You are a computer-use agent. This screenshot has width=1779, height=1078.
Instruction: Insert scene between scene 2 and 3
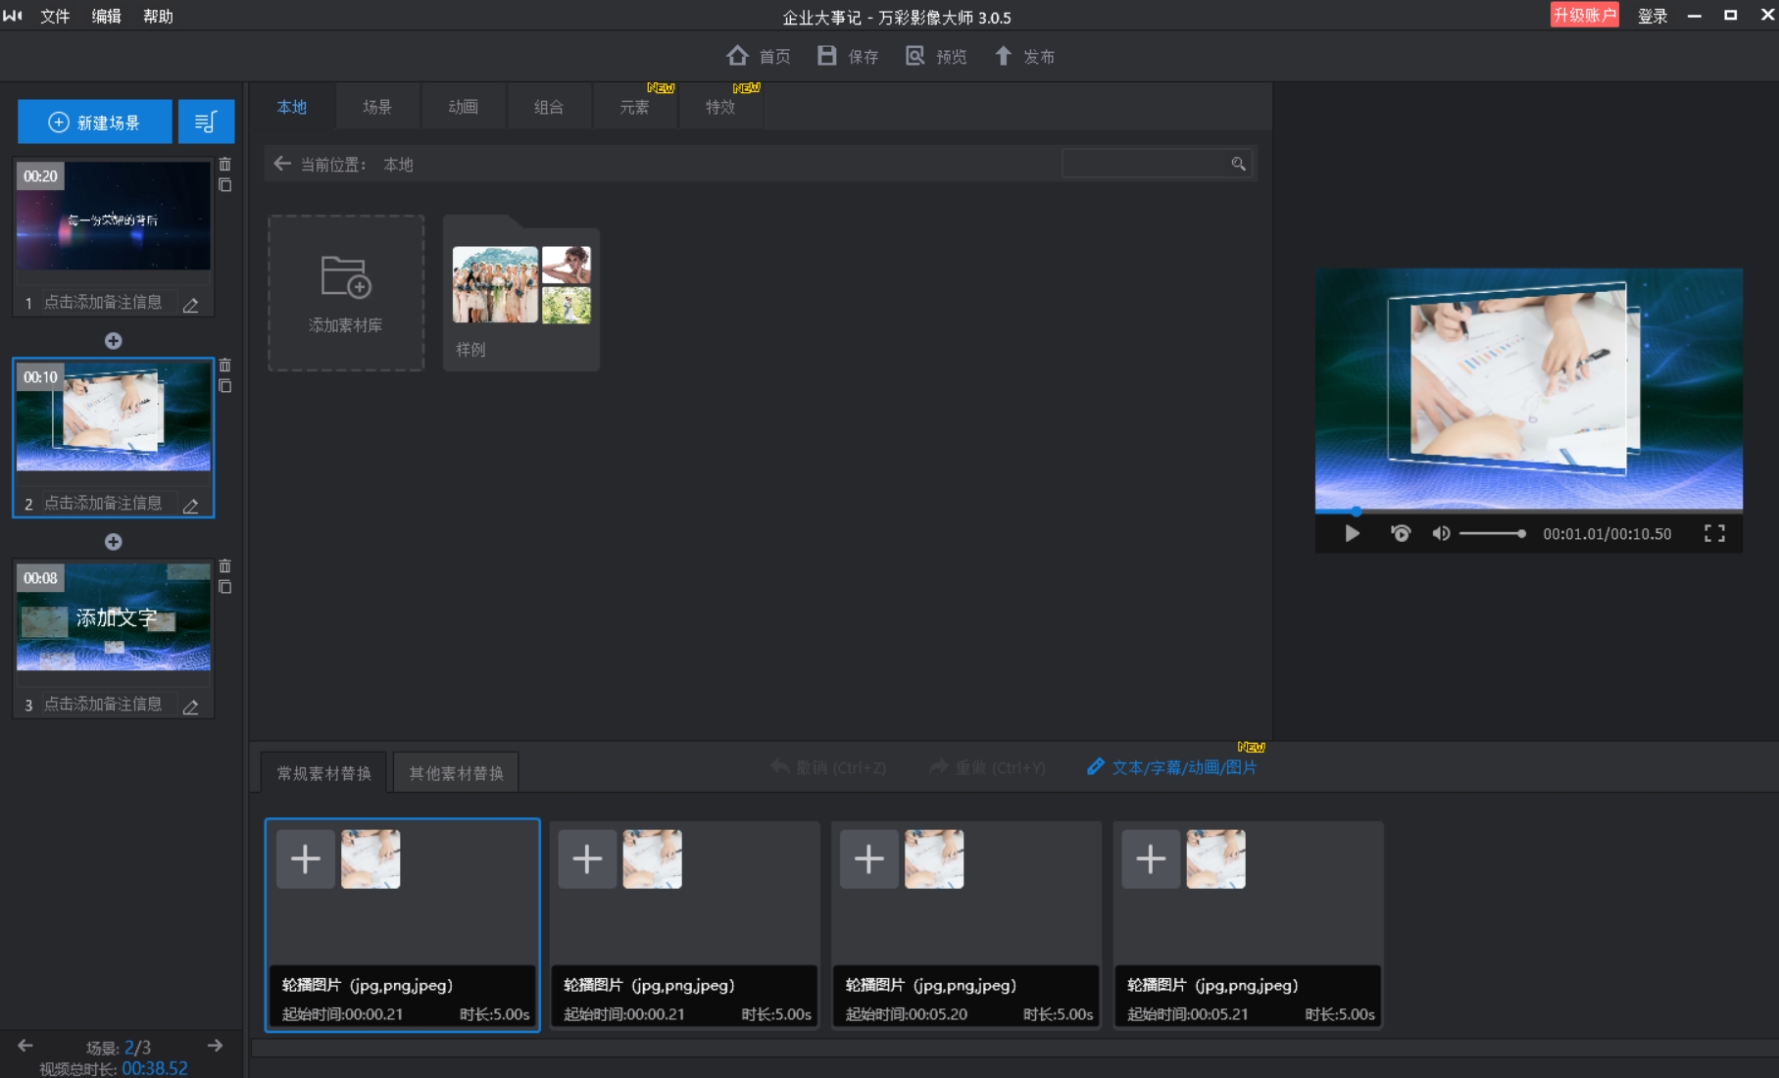click(x=114, y=542)
